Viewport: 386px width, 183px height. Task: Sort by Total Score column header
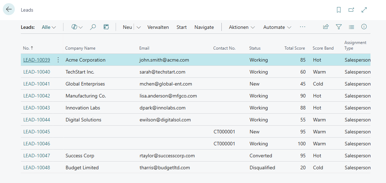[x=294, y=48]
